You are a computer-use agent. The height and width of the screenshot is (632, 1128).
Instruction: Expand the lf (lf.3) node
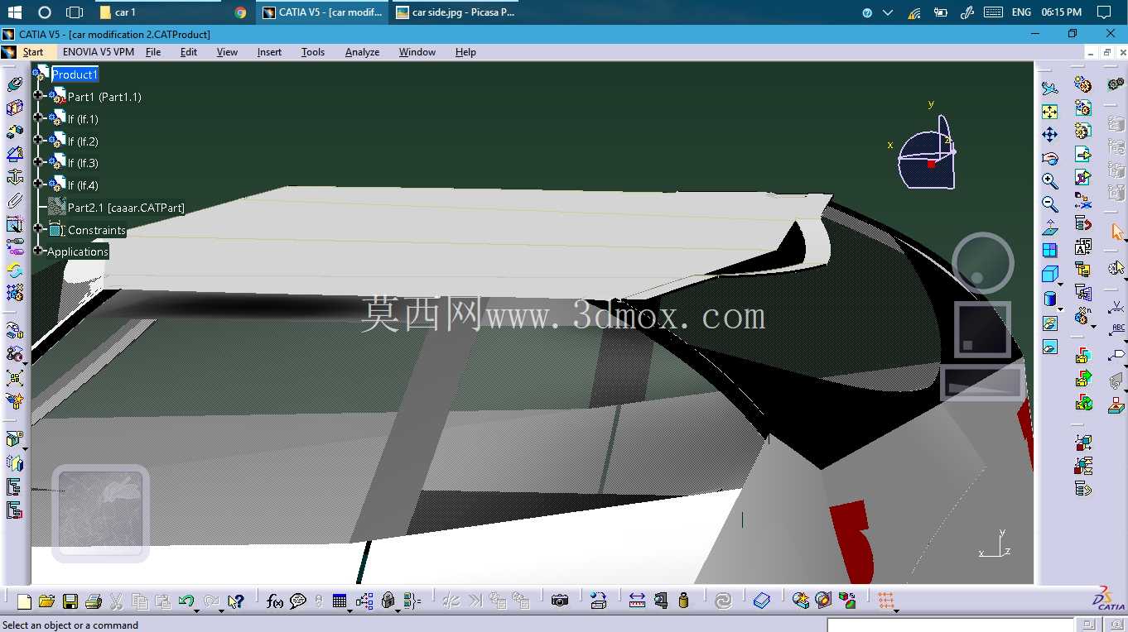click(x=37, y=162)
